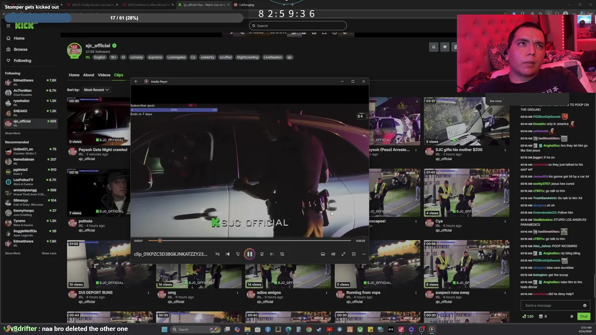The height and width of the screenshot is (335, 596).
Task: Click the comedy tag
Action: 136,57
